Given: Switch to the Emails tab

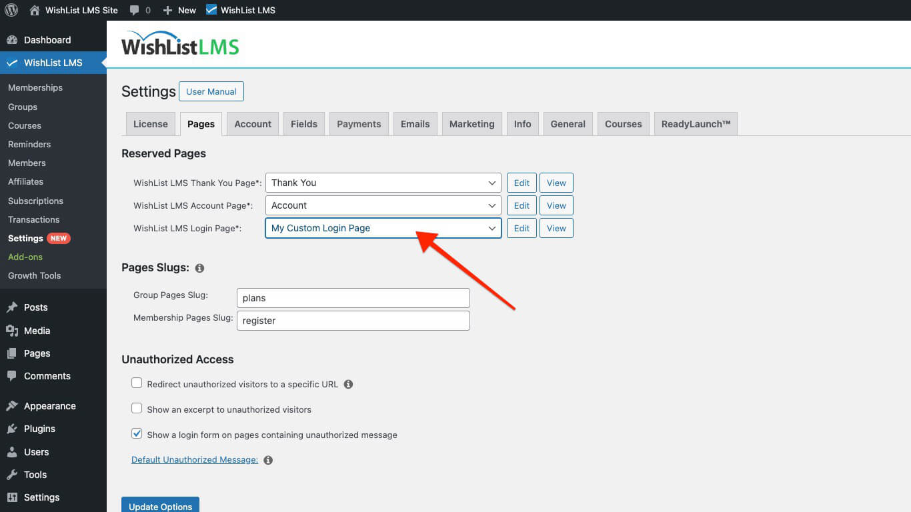Looking at the screenshot, I should point(415,123).
